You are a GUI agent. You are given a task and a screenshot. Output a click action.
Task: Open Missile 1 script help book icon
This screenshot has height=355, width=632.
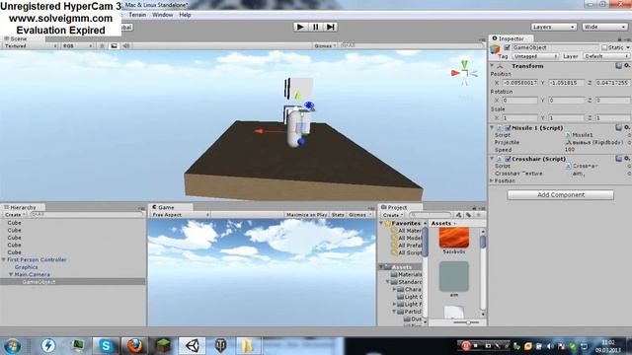[618, 127]
